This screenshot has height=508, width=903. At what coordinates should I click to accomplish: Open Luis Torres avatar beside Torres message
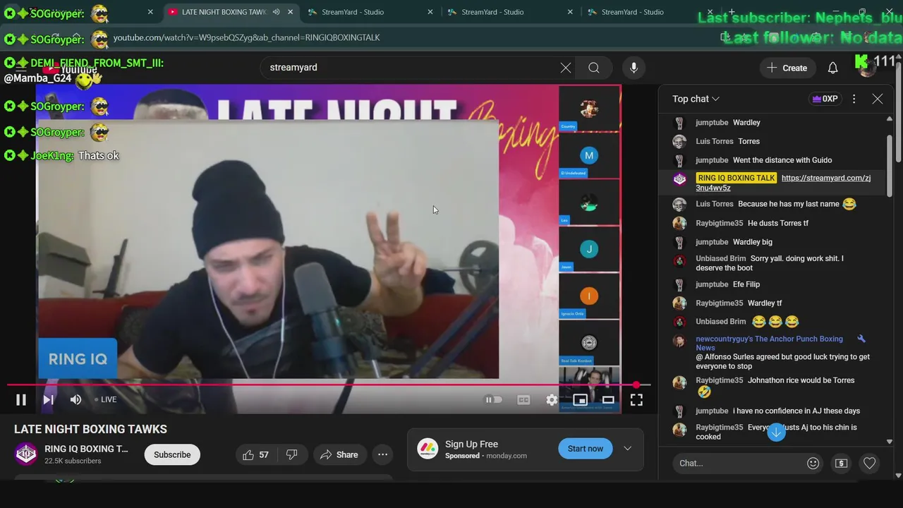[x=679, y=142]
